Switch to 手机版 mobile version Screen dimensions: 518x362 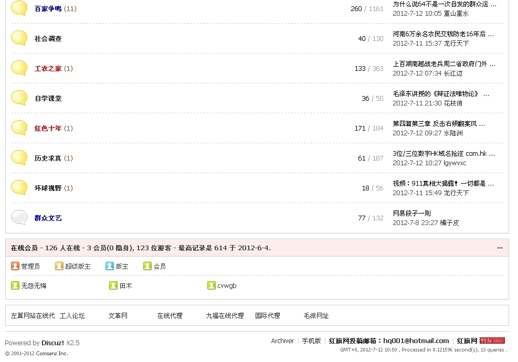[x=311, y=341]
